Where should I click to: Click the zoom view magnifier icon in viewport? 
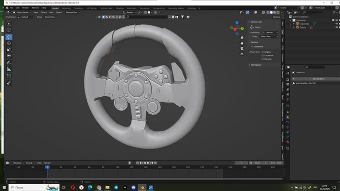coord(242,38)
